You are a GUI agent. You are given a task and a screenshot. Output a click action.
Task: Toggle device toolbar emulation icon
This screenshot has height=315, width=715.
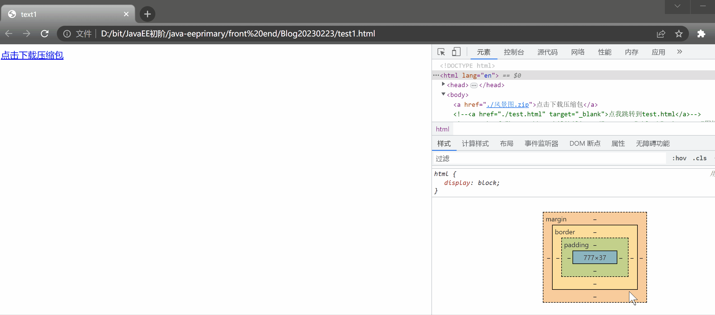pos(456,52)
